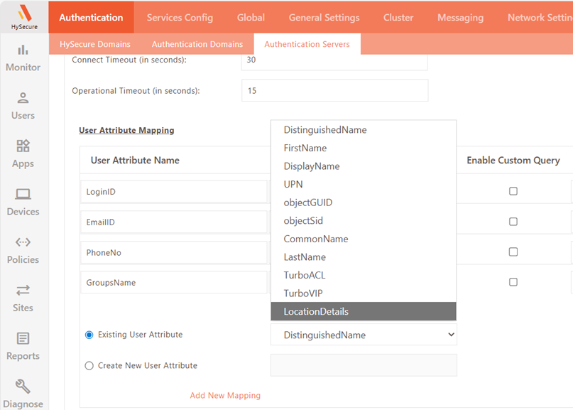
Task: Pick LocationDetails from dropdown list
Action: coord(363,311)
